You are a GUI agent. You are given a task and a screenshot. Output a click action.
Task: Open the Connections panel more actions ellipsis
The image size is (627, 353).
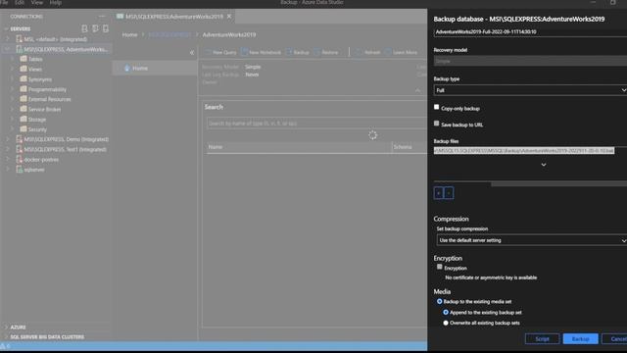point(102,17)
